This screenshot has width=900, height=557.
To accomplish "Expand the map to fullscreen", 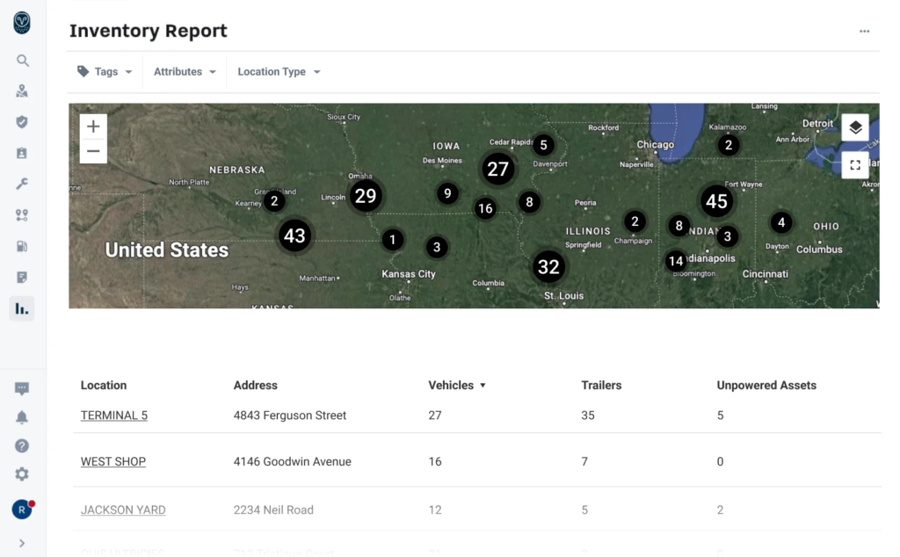I will (854, 165).
